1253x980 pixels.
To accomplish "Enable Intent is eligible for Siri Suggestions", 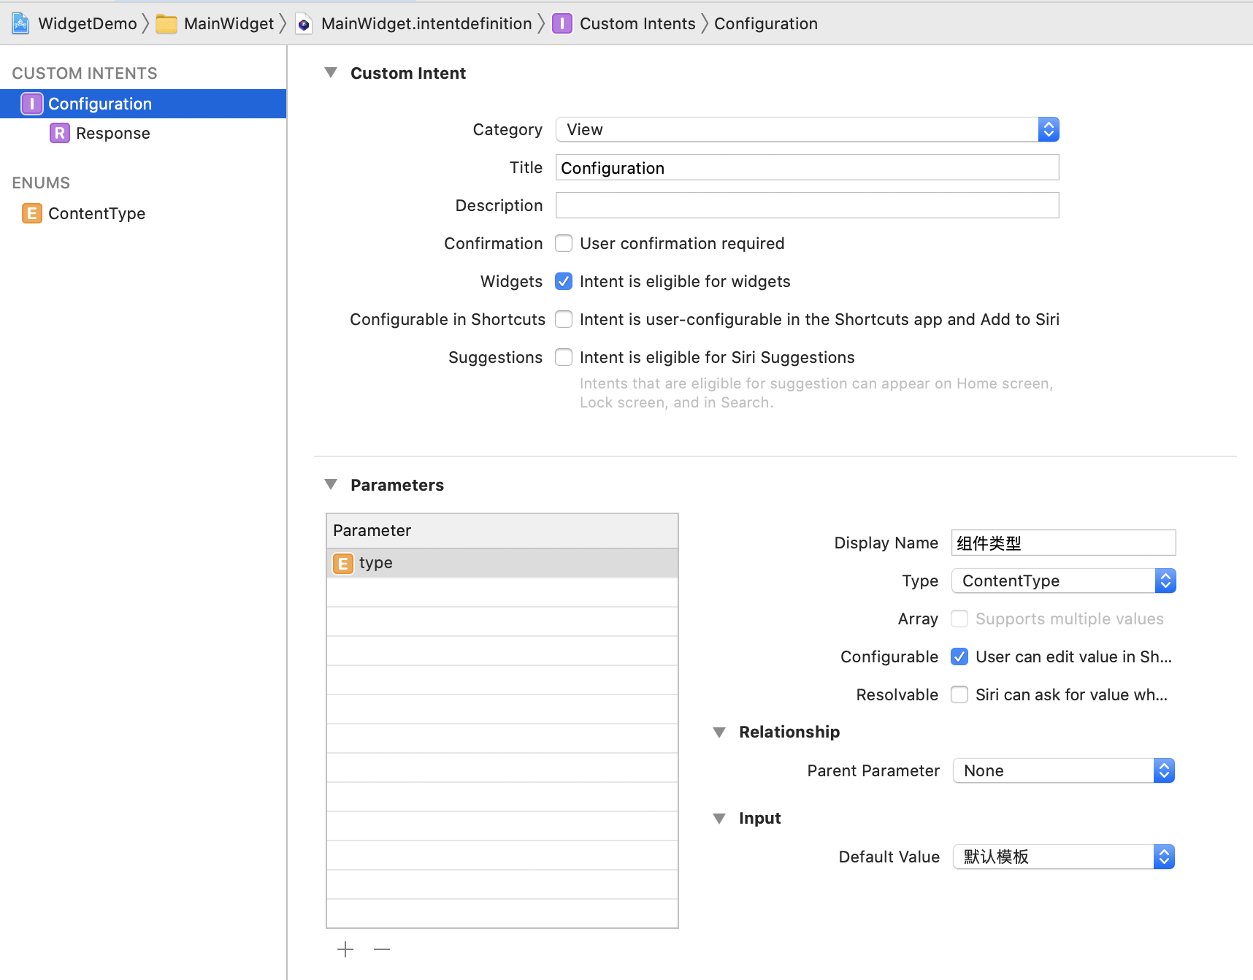I will tap(564, 357).
